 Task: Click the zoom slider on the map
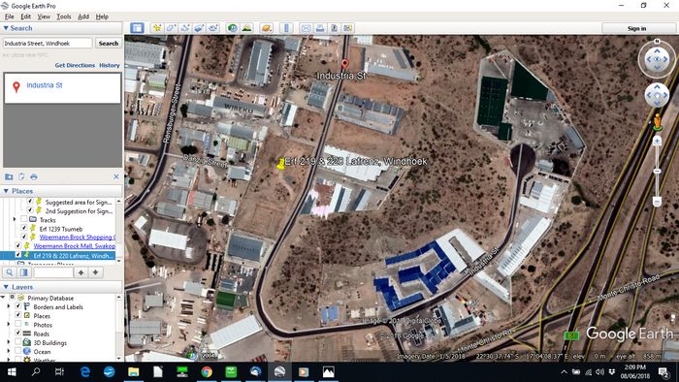tap(657, 171)
